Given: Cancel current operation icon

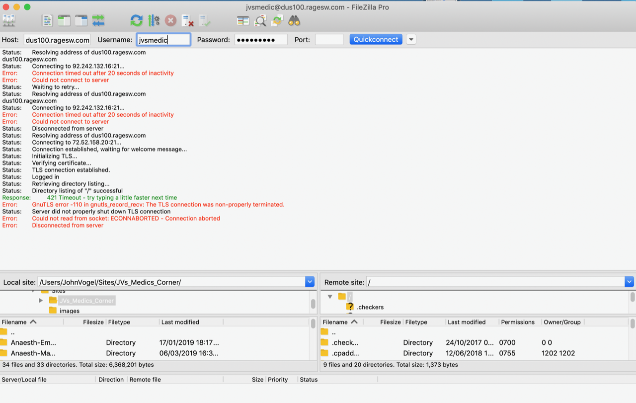Looking at the screenshot, I should tap(170, 20).
